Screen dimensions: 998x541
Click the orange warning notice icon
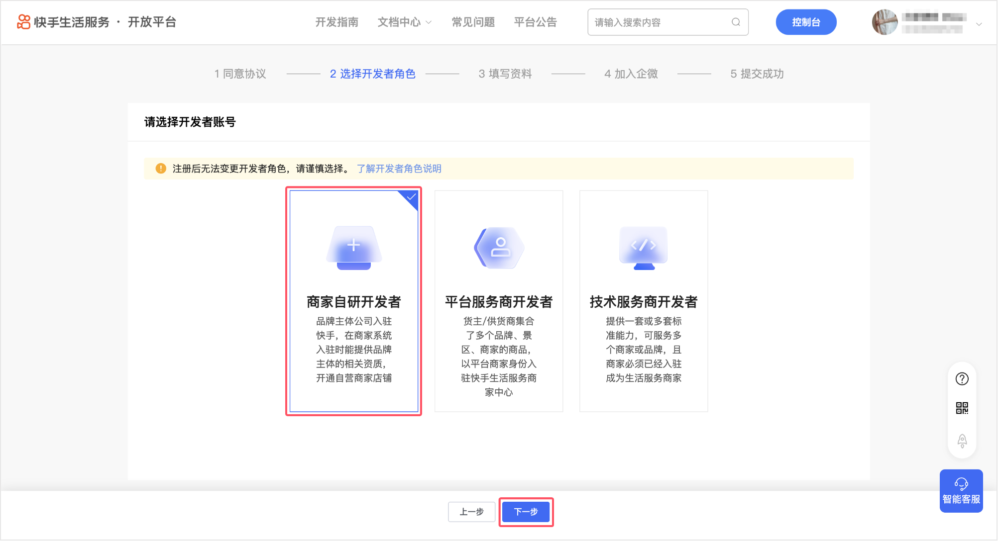[161, 169]
